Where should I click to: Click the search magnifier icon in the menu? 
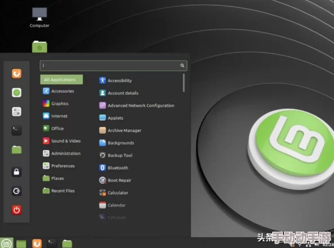[182, 65]
